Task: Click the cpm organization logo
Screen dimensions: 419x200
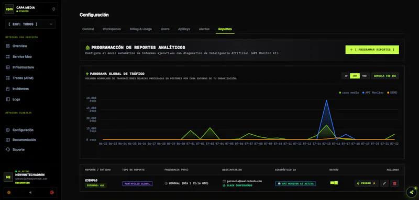Action: pos(9,9)
